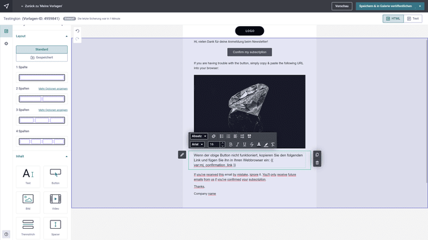Open the help question mark icon
428x240 pixels.
click(7, 234)
